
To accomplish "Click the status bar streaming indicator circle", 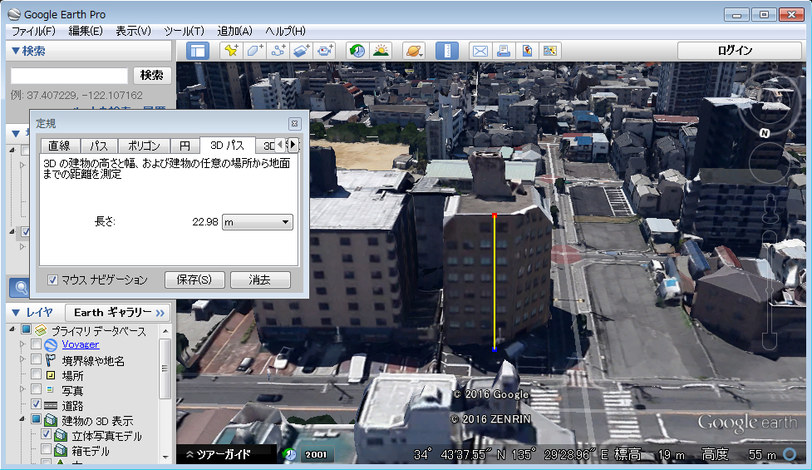I will tap(790, 454).
